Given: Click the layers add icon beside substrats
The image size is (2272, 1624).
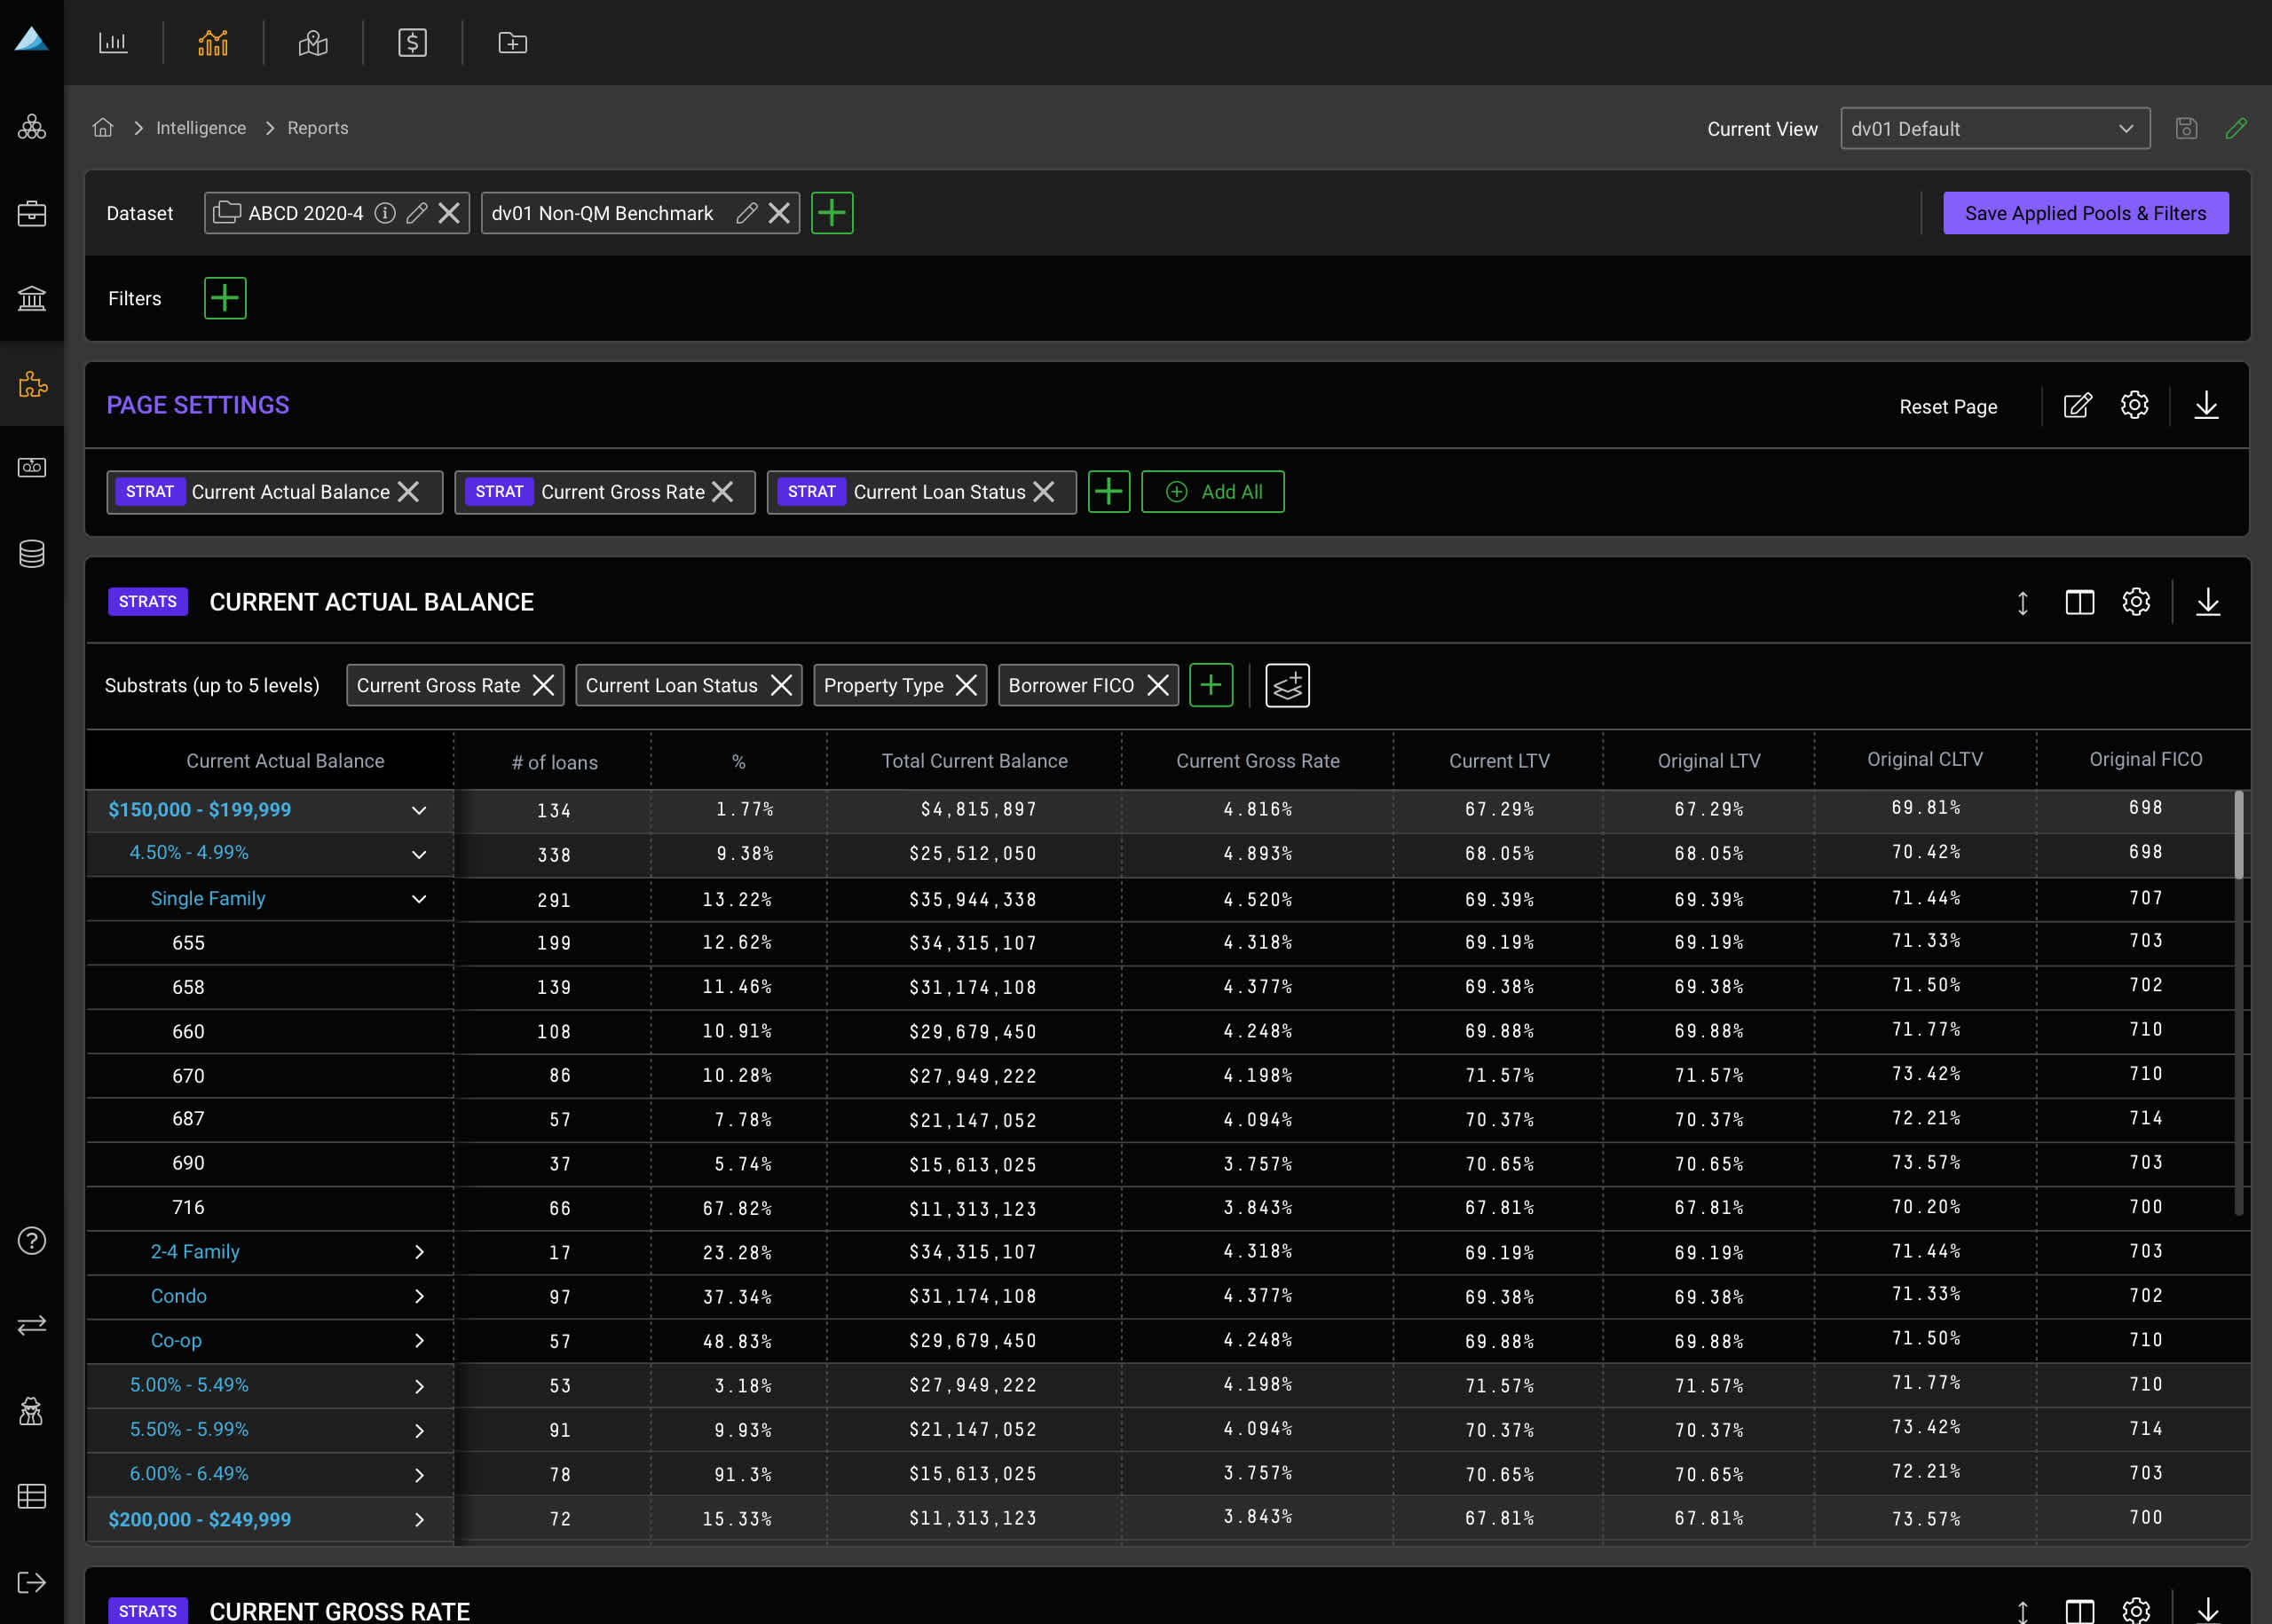Looking at the screenshot, I should [1286, 686].
